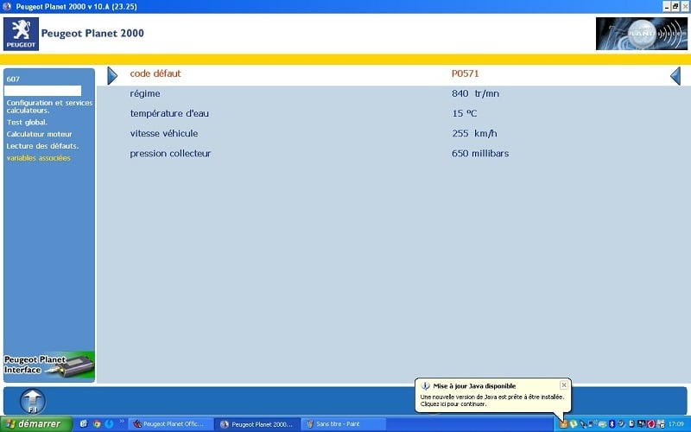Screen dimensions: 691x432
Task: Click the Java update balloon message text
Action: click(491, 400)
